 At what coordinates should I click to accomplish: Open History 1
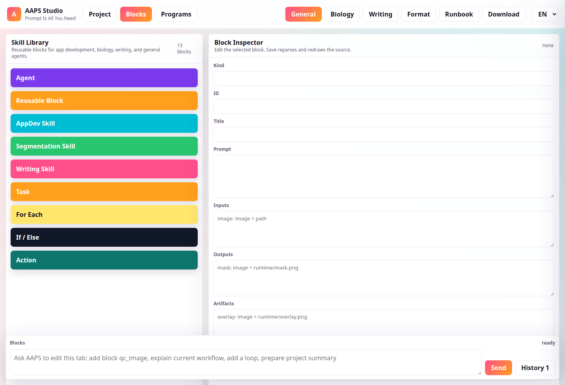(x=535, y=368)
